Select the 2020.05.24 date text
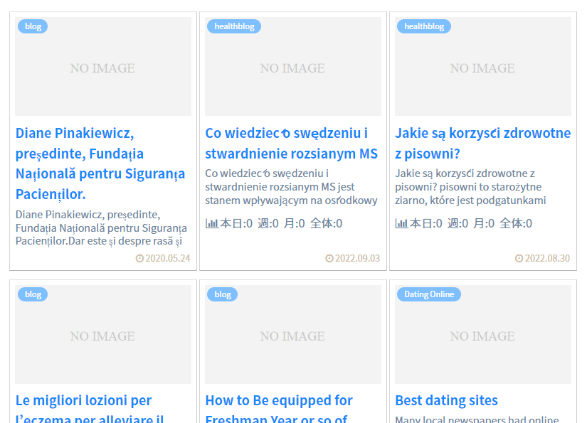 click(168, 259)
